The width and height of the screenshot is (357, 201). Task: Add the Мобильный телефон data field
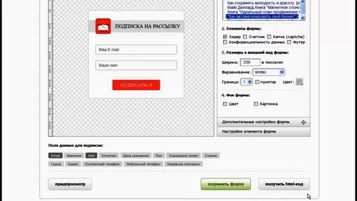[143, 164]
